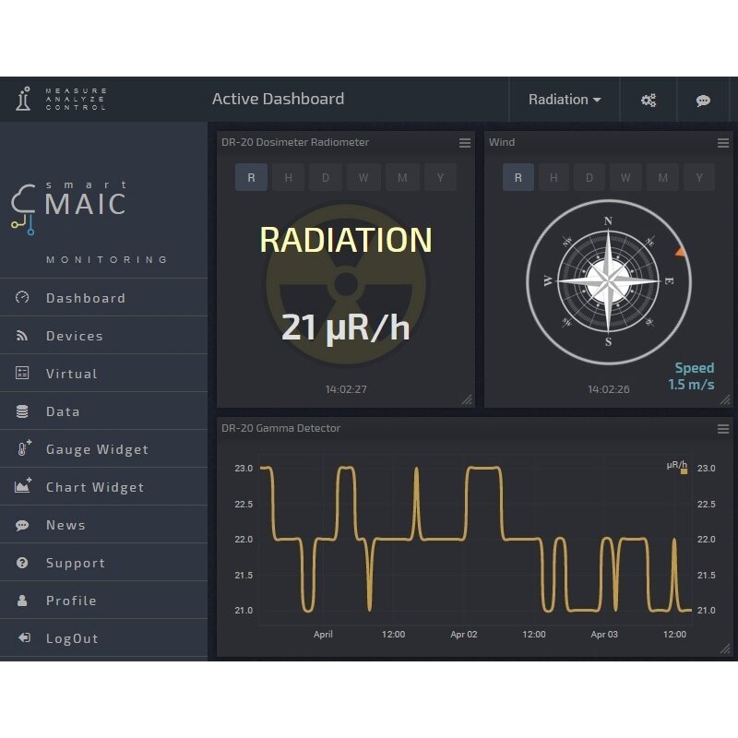Click the Apr 02 axis label on chart

464,634
